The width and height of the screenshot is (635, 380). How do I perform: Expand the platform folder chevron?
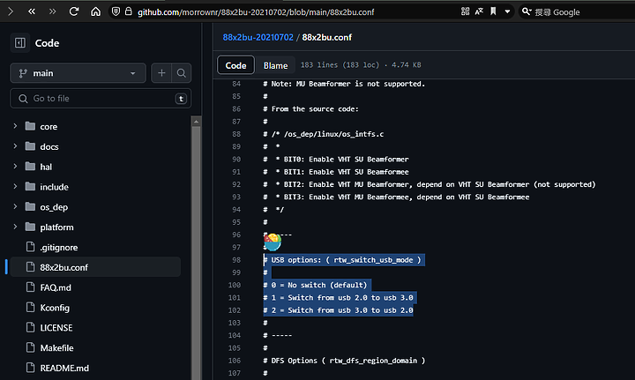click(x=15, y=227)
